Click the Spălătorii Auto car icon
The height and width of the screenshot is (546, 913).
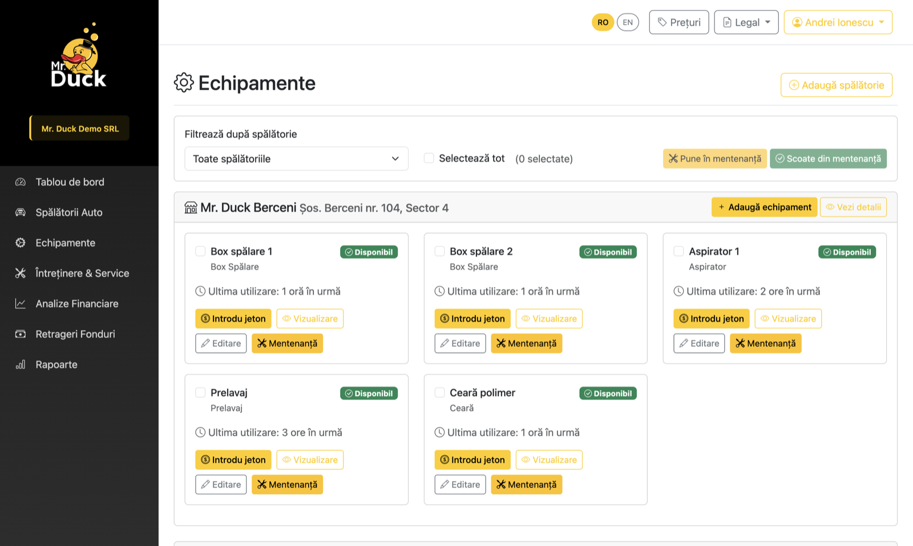(21, 212)
